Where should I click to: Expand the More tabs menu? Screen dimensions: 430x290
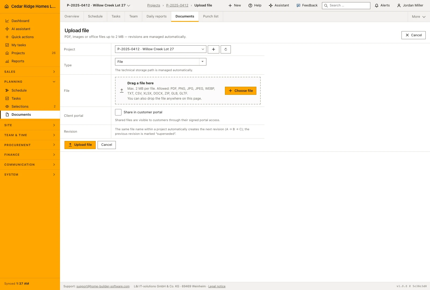(x=419, y=17)
